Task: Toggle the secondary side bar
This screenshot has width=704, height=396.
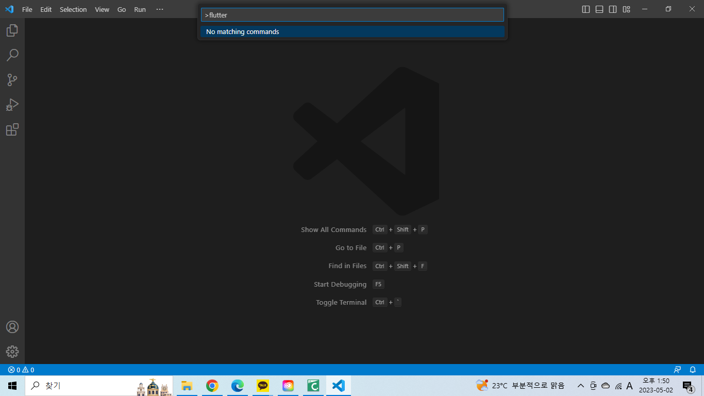Action: [613, 9]
